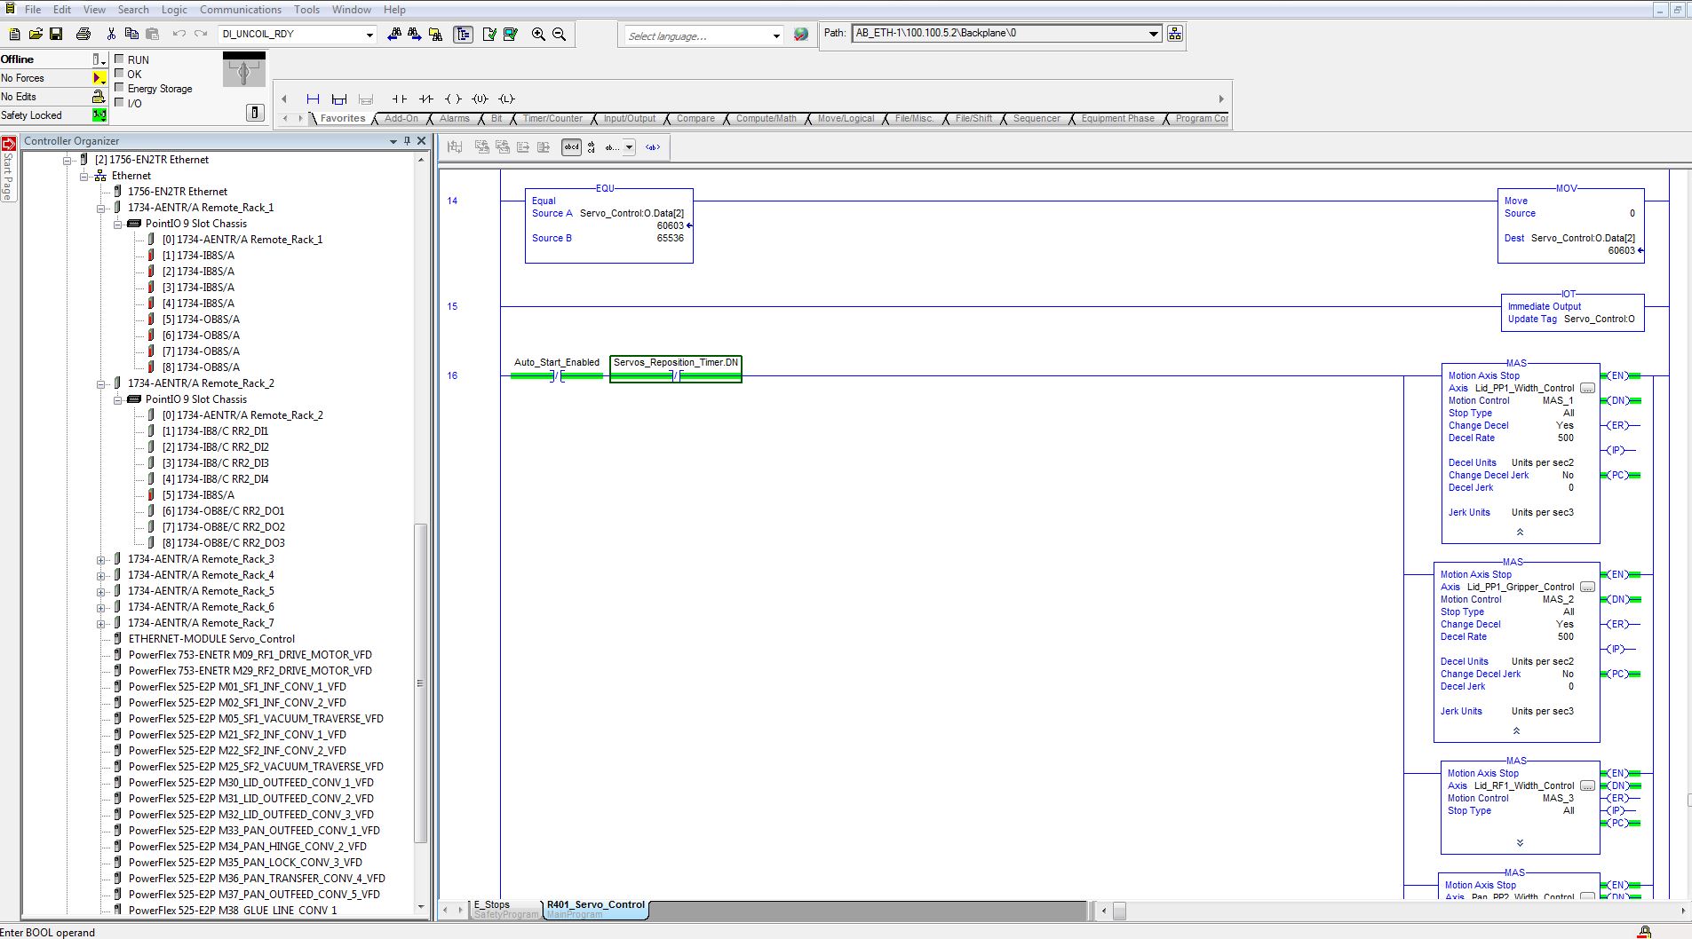Click the ladder editor horizontal scrollbar thumb
The height and width of the screenshot is (939, 1692).
(1119, 911)
